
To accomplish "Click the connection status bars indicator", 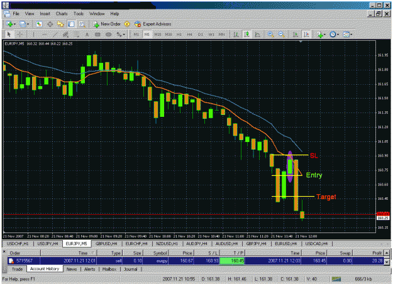I will tap(336, 279).
